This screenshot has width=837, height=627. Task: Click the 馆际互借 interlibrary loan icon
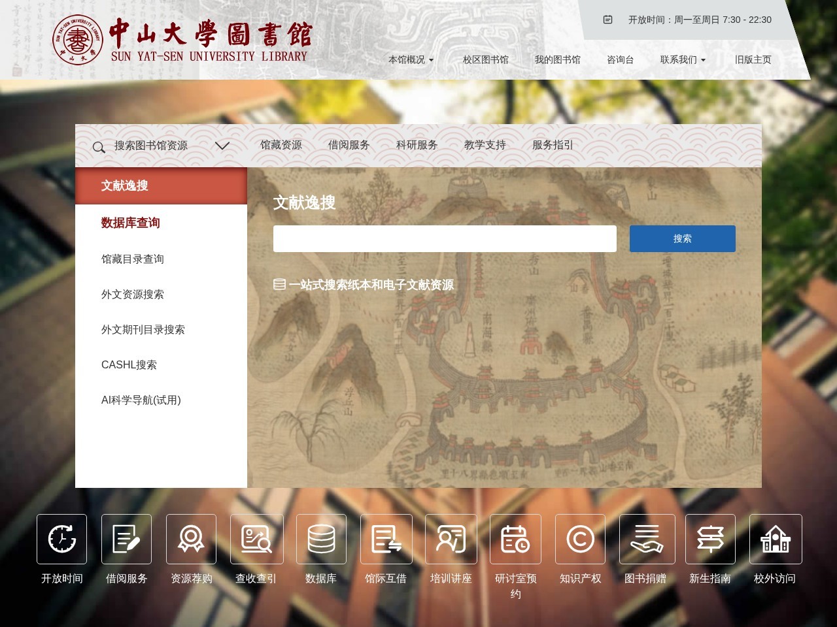[386, 539]
